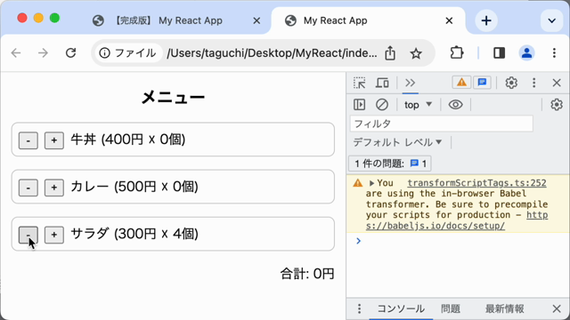The width and height of the screenshot is (570, 320).
Task: Open the transformScriptTags.ts:252 source link
Action: click(x=476, y=183)
